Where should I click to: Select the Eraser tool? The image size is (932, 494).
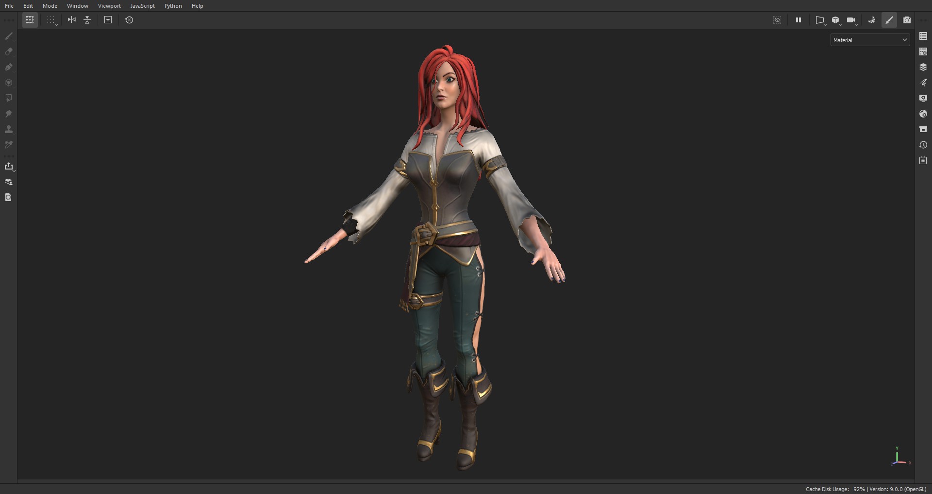click(x=9, y=51)
